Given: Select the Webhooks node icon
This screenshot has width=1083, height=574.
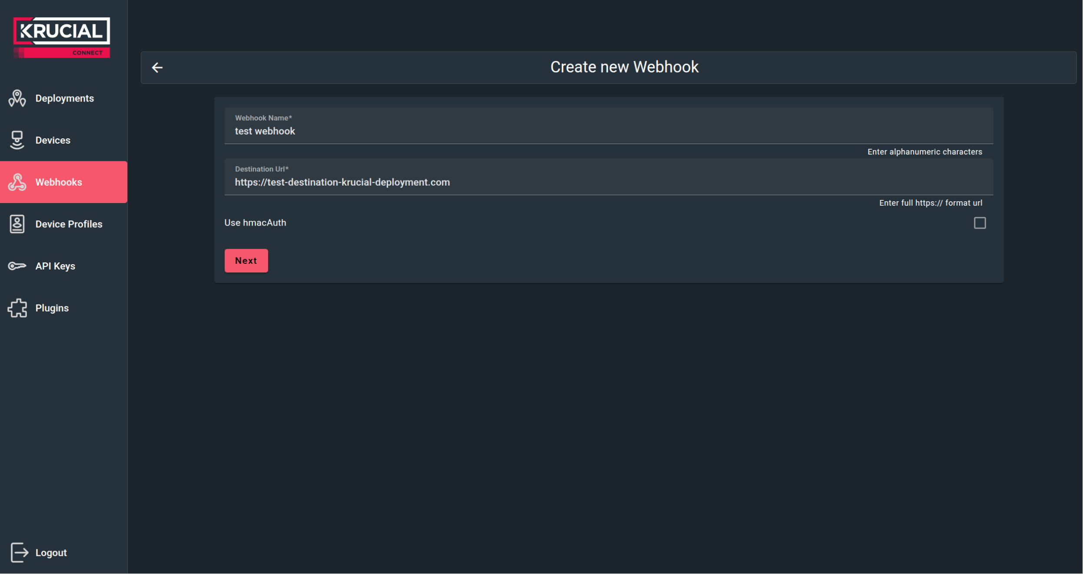Looking at the screenshot, I should coord(17,182).
